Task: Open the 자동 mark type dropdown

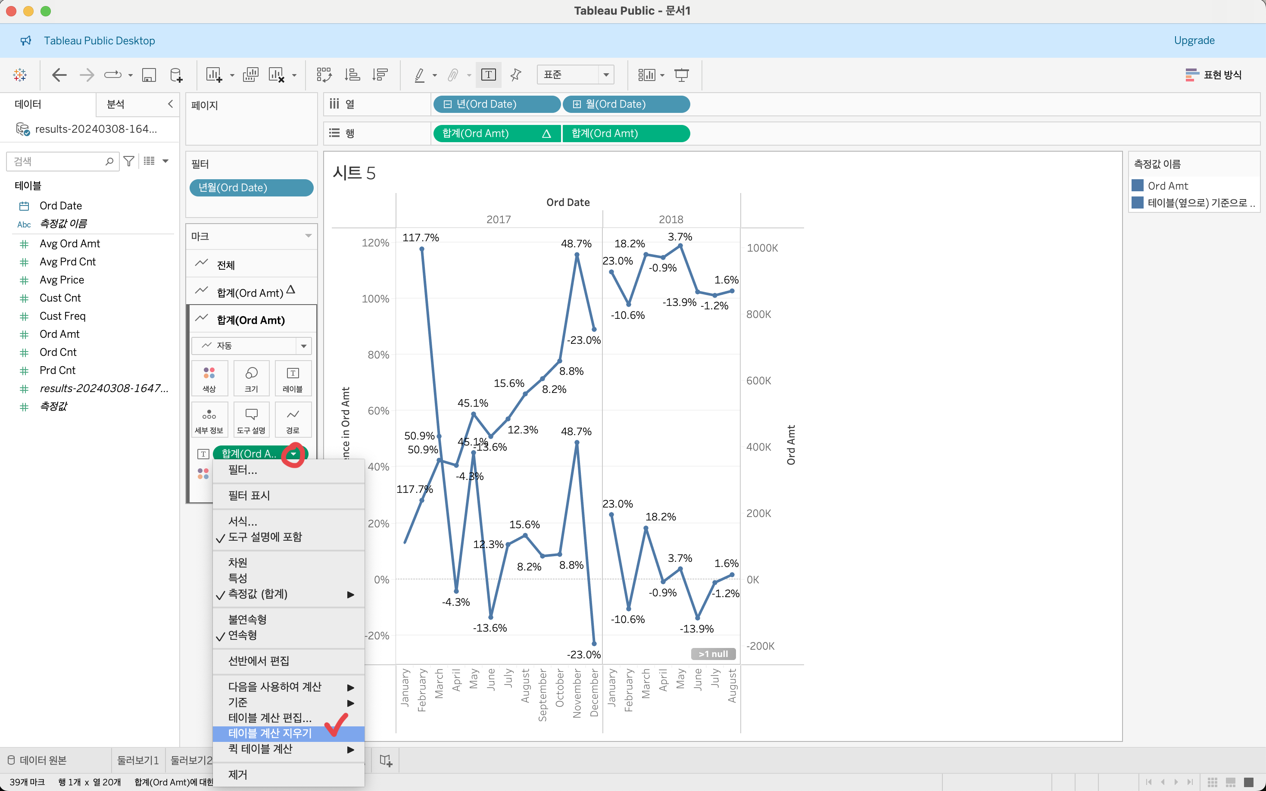Action: click(x=252, y=346)
